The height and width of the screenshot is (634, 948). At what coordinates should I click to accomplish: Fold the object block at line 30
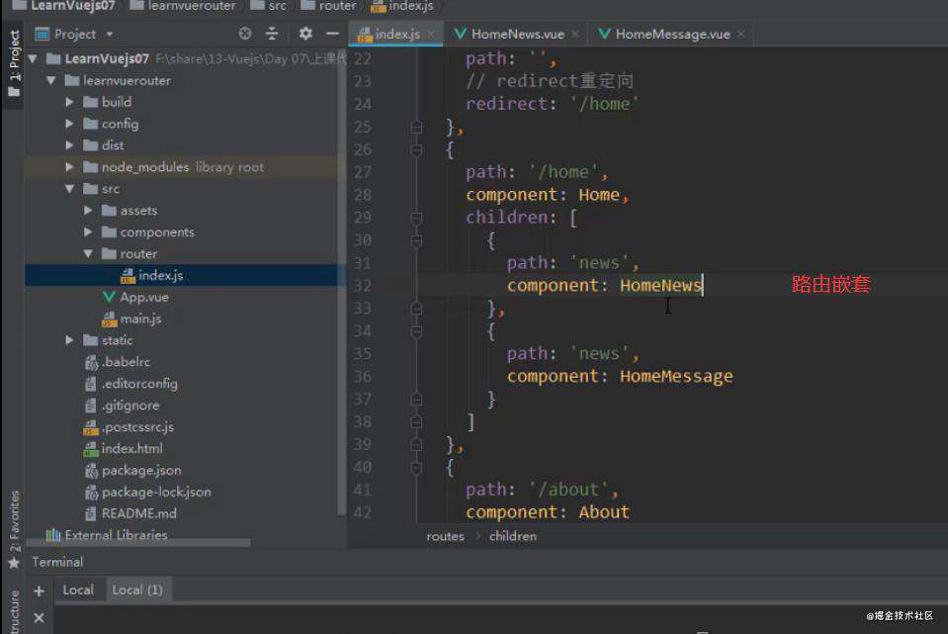pyautogui.click(x=416, y=240)
